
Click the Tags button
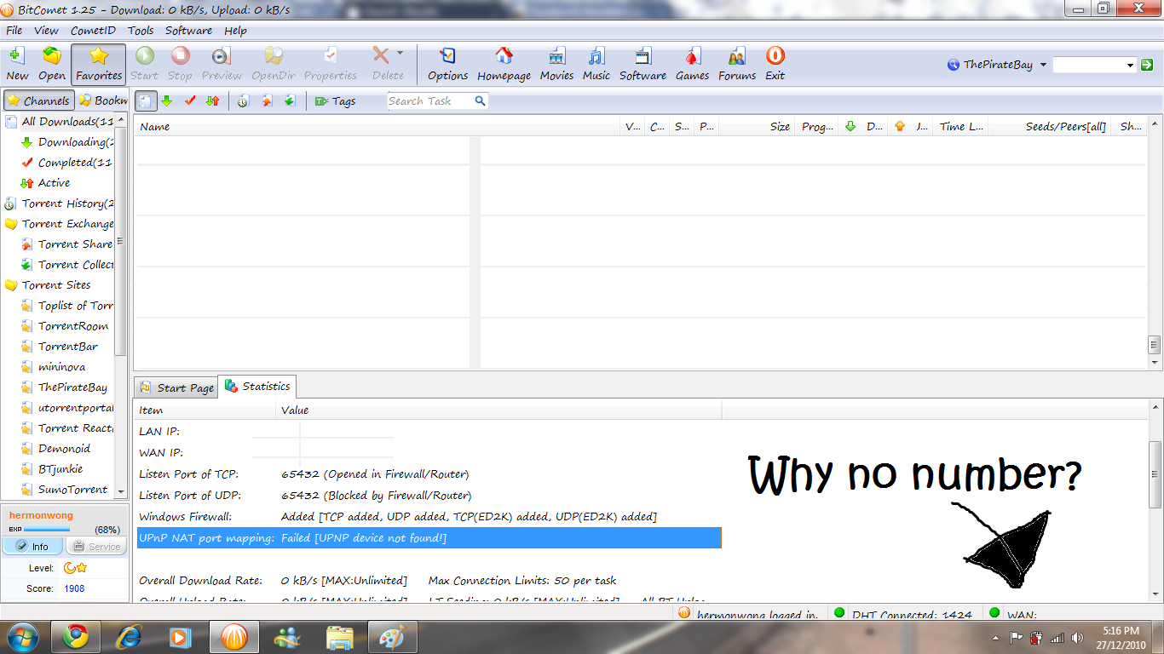coord(335,100)
